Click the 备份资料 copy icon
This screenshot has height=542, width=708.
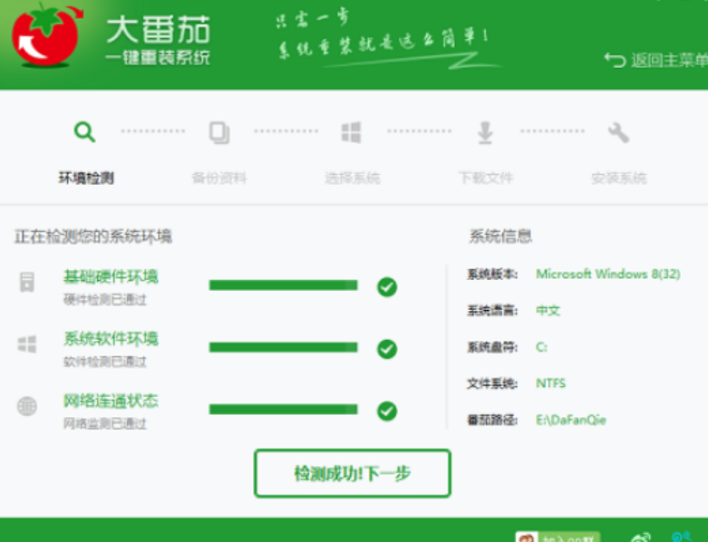coord(218,132)
